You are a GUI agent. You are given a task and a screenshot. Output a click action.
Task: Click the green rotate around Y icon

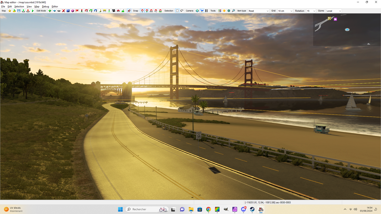(x=91, y=11)
